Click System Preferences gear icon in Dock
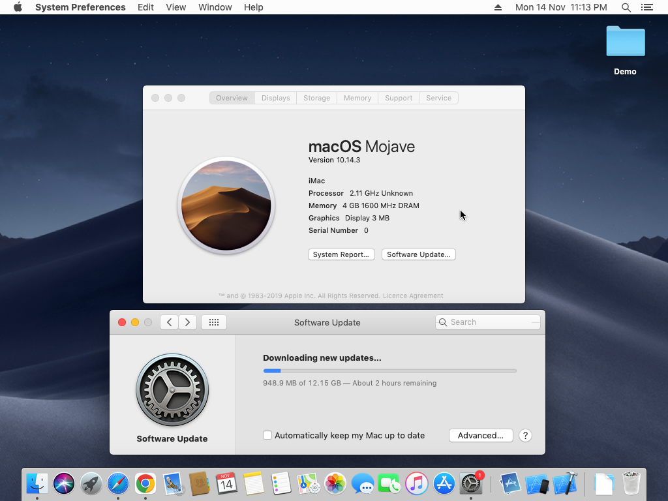This screenshot has width=668, height=501. pyautogui.click(x=471, y=483)
